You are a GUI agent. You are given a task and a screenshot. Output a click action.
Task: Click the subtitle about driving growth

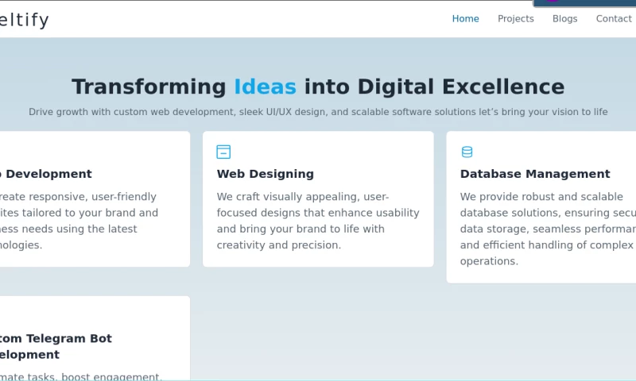318,112
